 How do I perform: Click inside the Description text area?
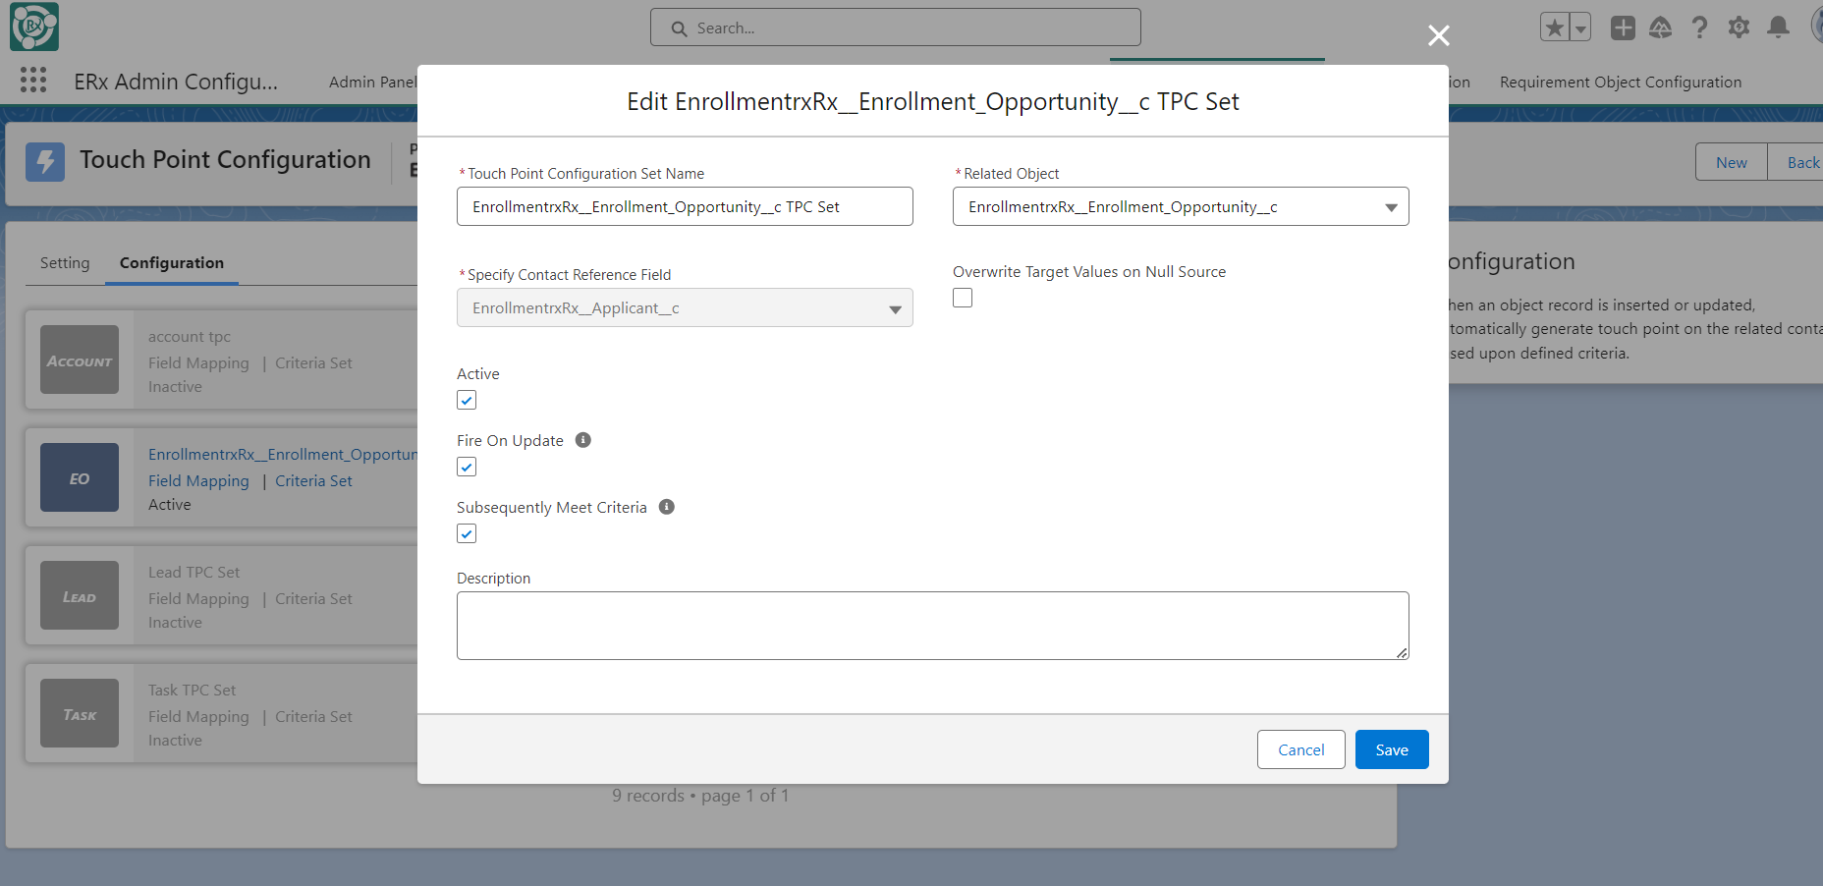932,626
